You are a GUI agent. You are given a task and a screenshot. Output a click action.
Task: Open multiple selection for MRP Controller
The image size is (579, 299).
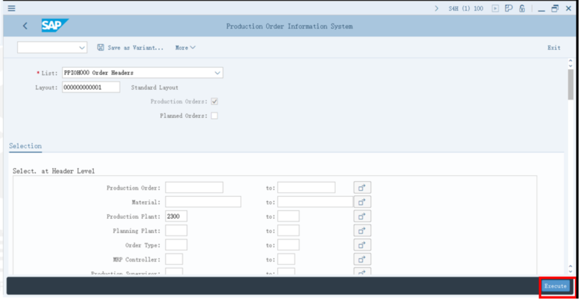point(363,259)
